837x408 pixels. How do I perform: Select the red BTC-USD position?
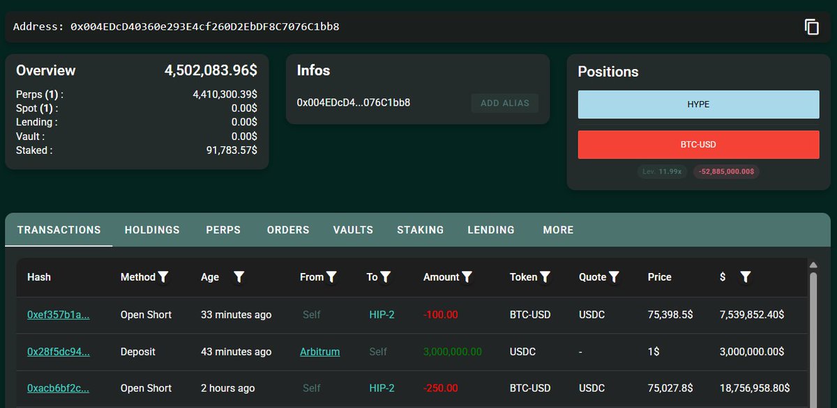(698, 145)
